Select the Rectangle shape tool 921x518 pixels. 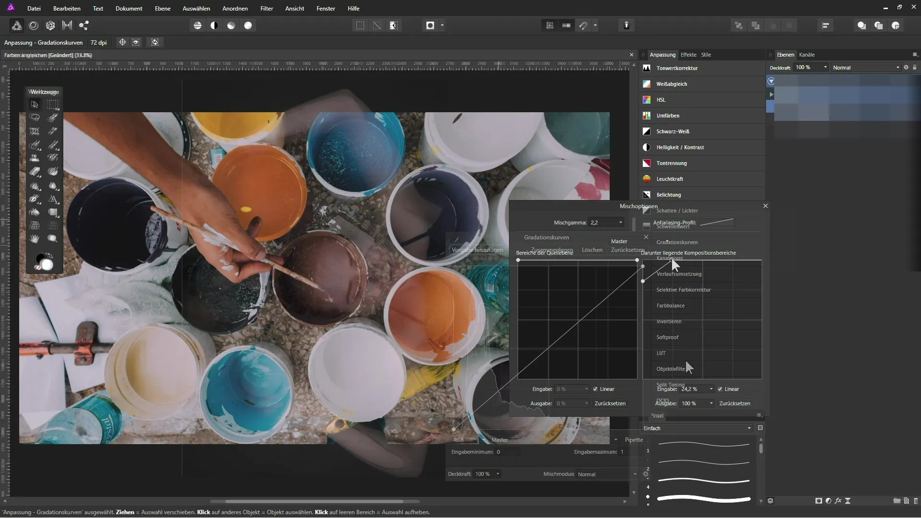click(53, 212)
